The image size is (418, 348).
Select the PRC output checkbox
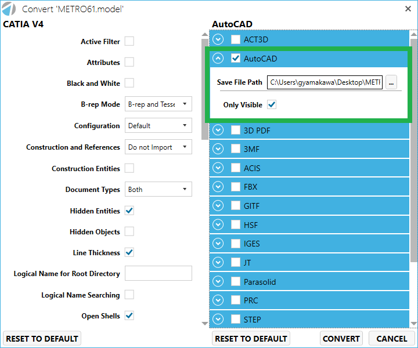[236, 300]
